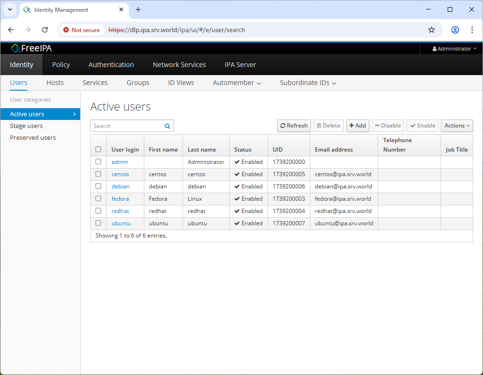Open the Administrator account menu
Image resolution: width=483 pixels, height=375 pixels.
pos(454,49)
